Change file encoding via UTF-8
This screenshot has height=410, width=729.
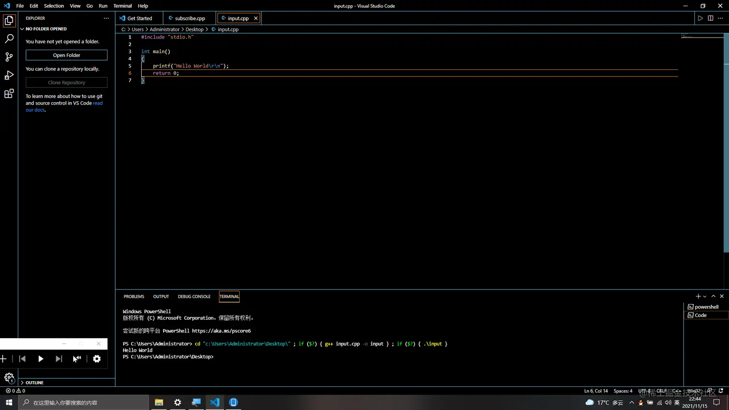point(645,391)
